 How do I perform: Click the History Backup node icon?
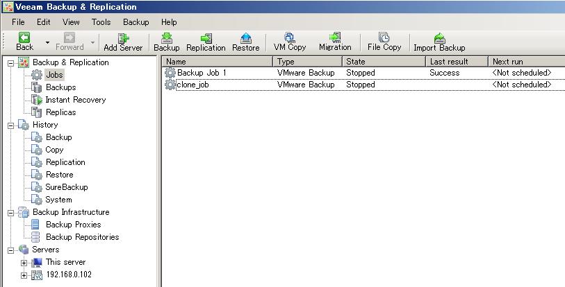click(37, 137)
